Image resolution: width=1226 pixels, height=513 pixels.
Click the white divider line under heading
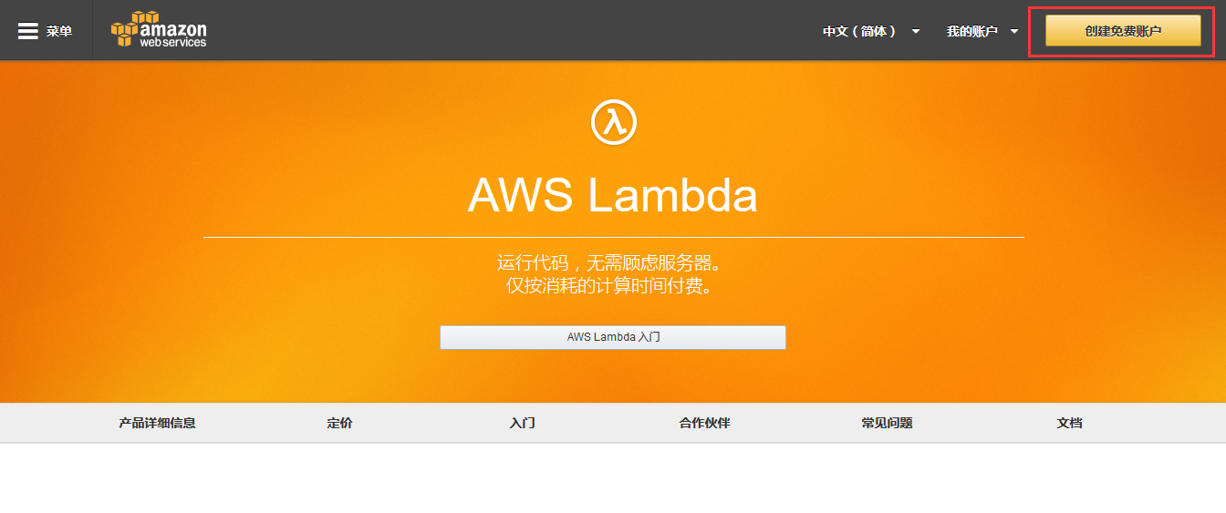click(613, 237)
